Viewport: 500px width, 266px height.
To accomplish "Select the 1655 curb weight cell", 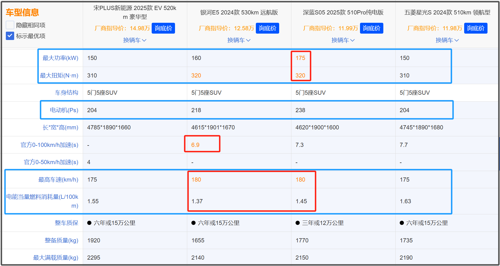I will [x=198, y=240].
